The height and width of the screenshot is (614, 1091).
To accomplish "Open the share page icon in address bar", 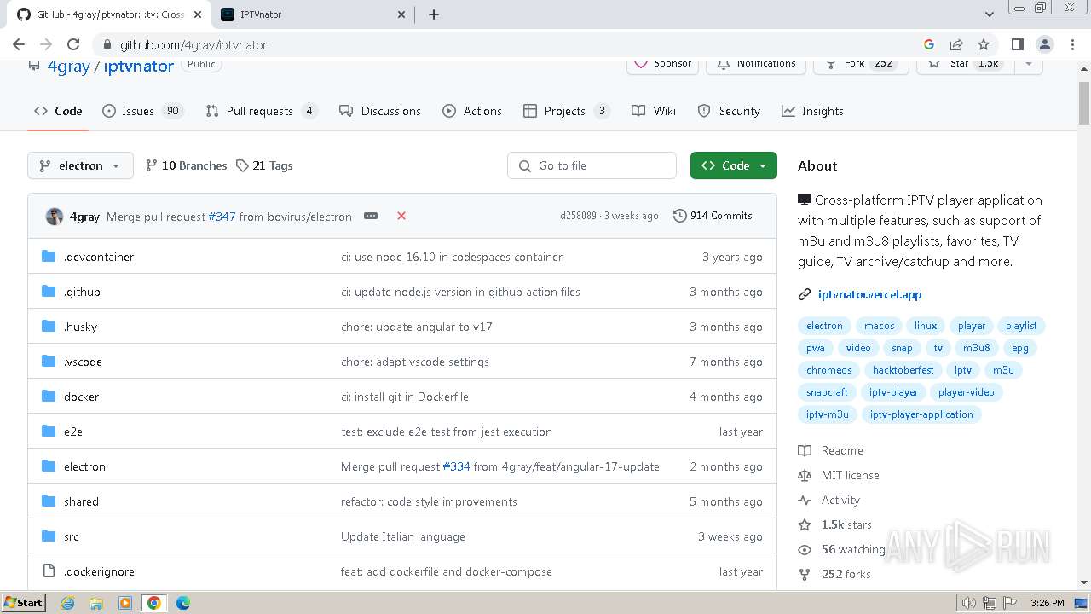I will [x=956, y=44].
